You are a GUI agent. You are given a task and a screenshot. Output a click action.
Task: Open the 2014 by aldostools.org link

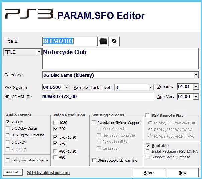click(48, 173)
